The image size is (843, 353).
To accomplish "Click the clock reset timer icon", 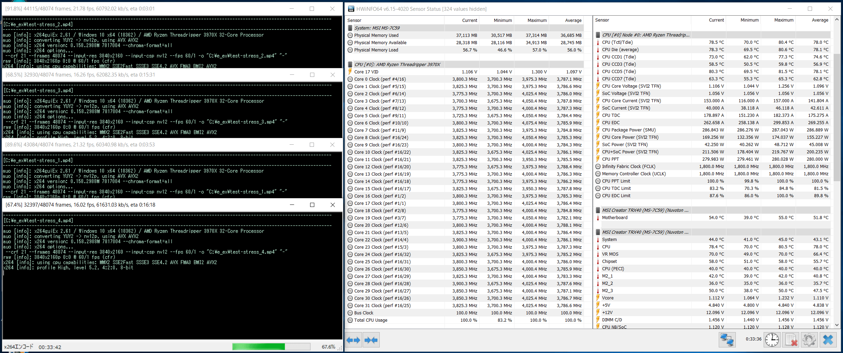I will pos(772,340).
